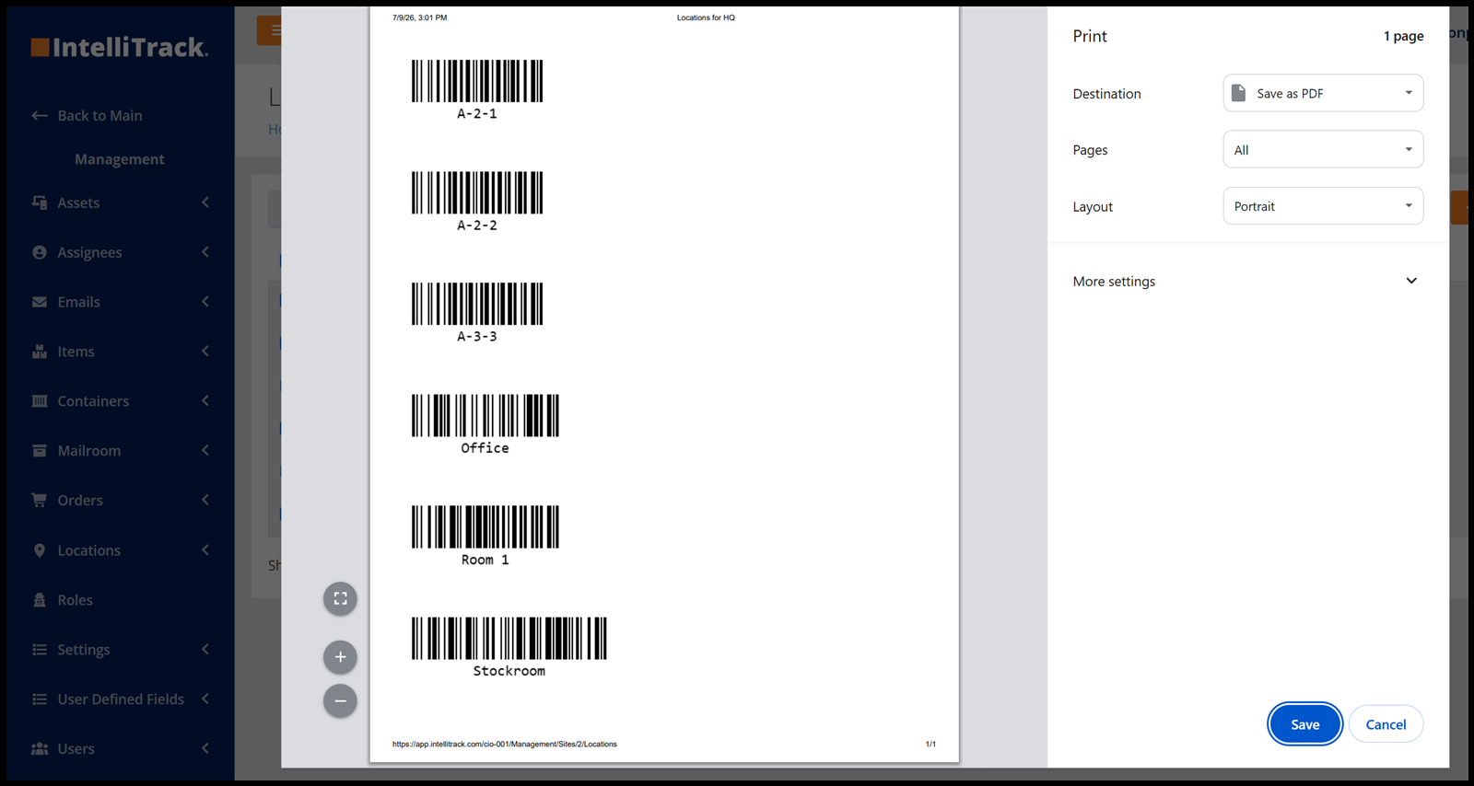
Task: Click the Mailroom archive icon
Action: (x=40, y=451)
